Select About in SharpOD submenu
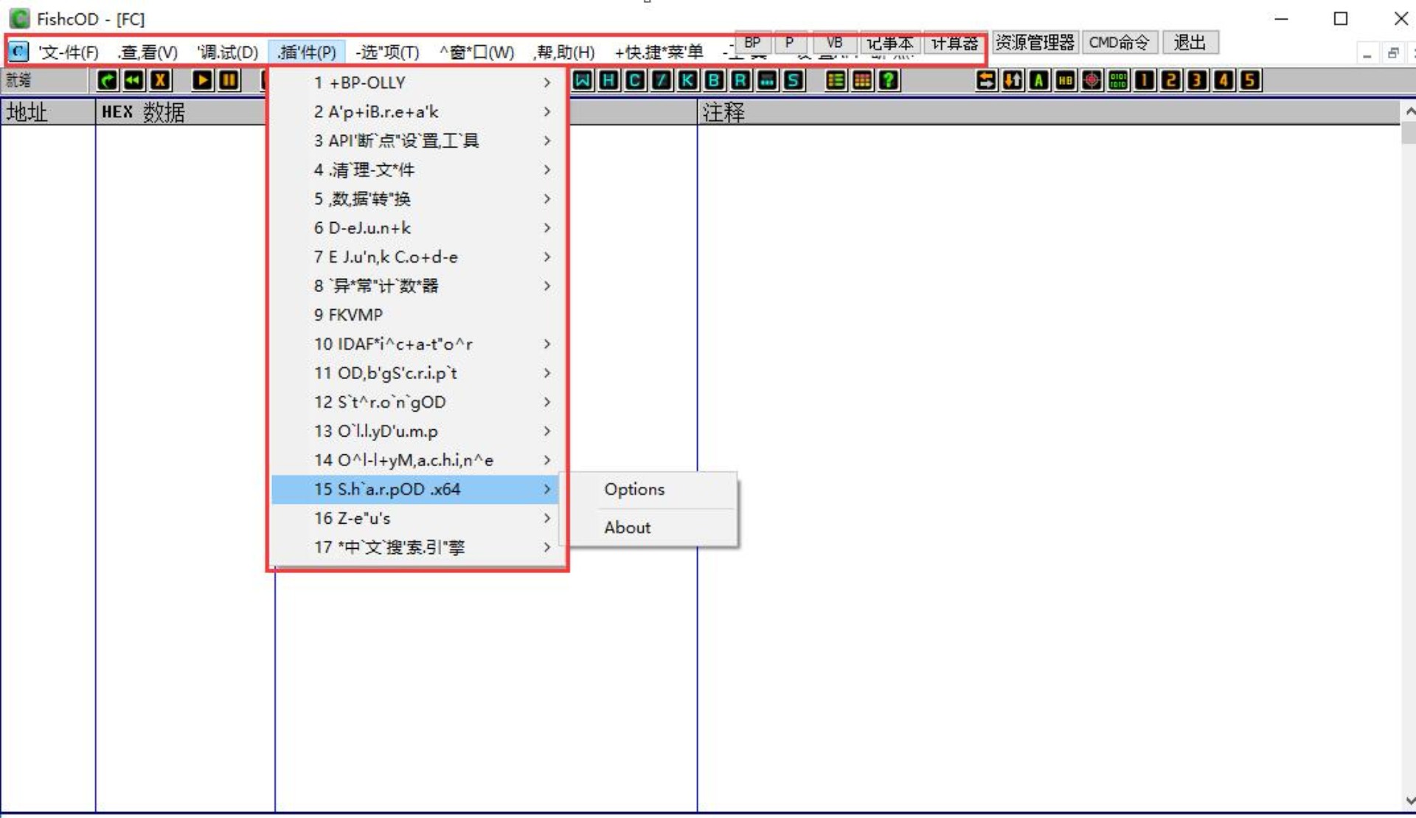This screenshot has width=1416, height=818. (627, 528)
